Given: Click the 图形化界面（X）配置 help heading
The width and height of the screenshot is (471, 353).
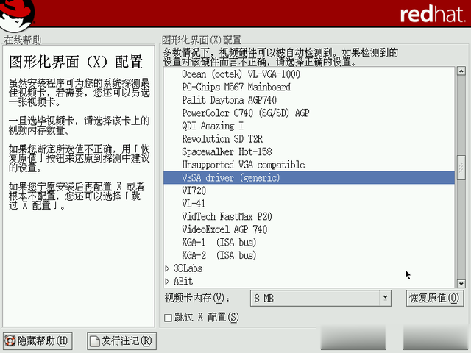Looking at the screenshot, I should (x=76, y=62).
